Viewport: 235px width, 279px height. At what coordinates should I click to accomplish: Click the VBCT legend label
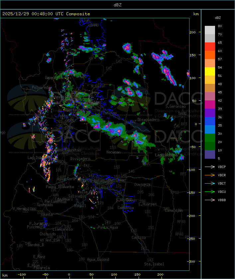click(222, 184)
